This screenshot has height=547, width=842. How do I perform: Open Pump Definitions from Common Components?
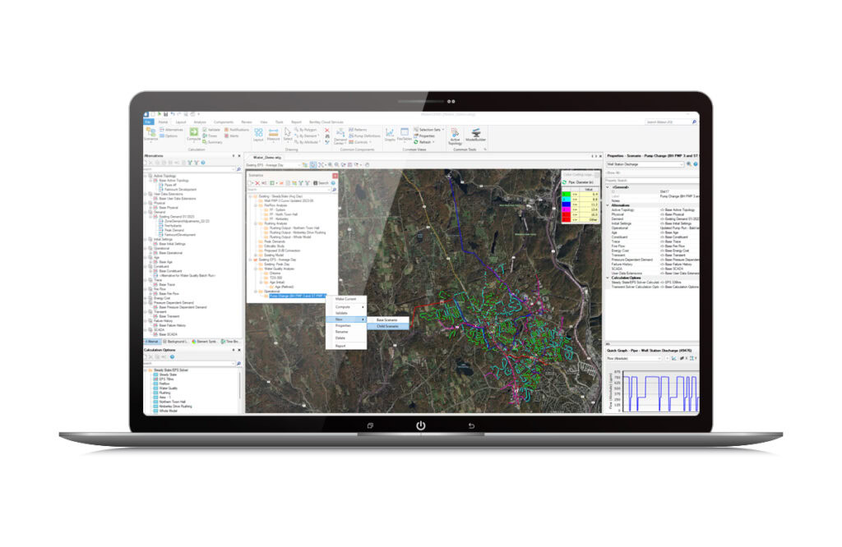click(x=364, y=136)
